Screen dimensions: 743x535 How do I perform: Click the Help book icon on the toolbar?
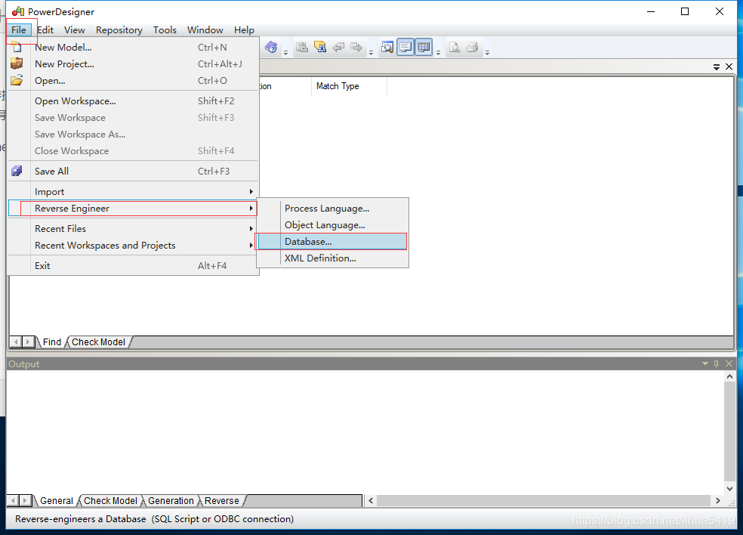pyautogui.click(x=271, y=47)
